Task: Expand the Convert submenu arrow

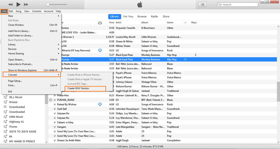Action: (58, 75)
